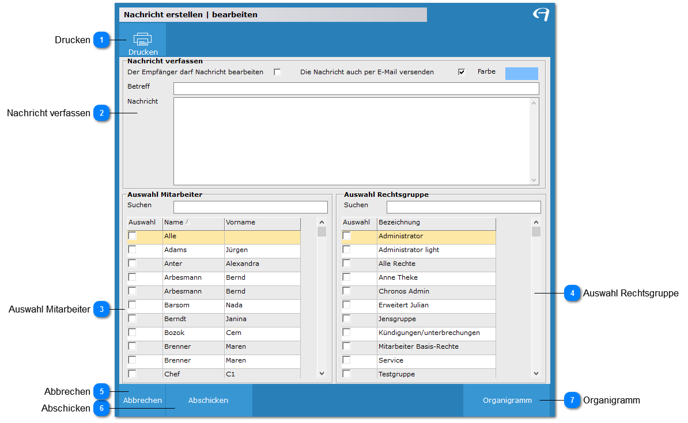The width and height of the screenshot is (688, 423).
Task: Select the Service group checkbox
Action: [347, 360]
